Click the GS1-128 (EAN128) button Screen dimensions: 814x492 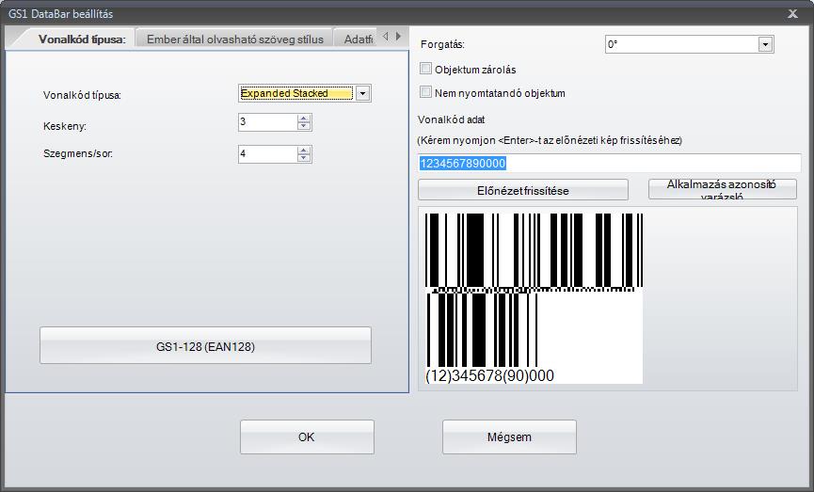point(205,345)
